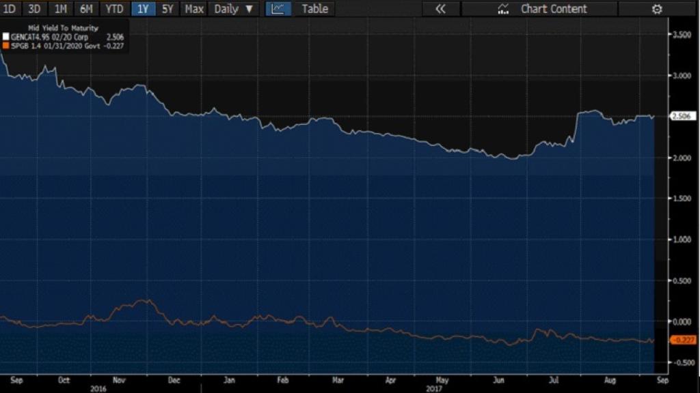The image size is (700, 393).
Task: Click the white GENCAT series legend swatch
Action: tap(6, 36)
